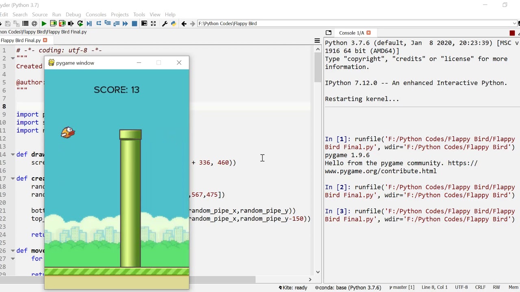The width and height of the screenshot is (520, 292).
Task: Open Preferences via wrench icon
Action: pyautogui.click(x=165, y=24)
